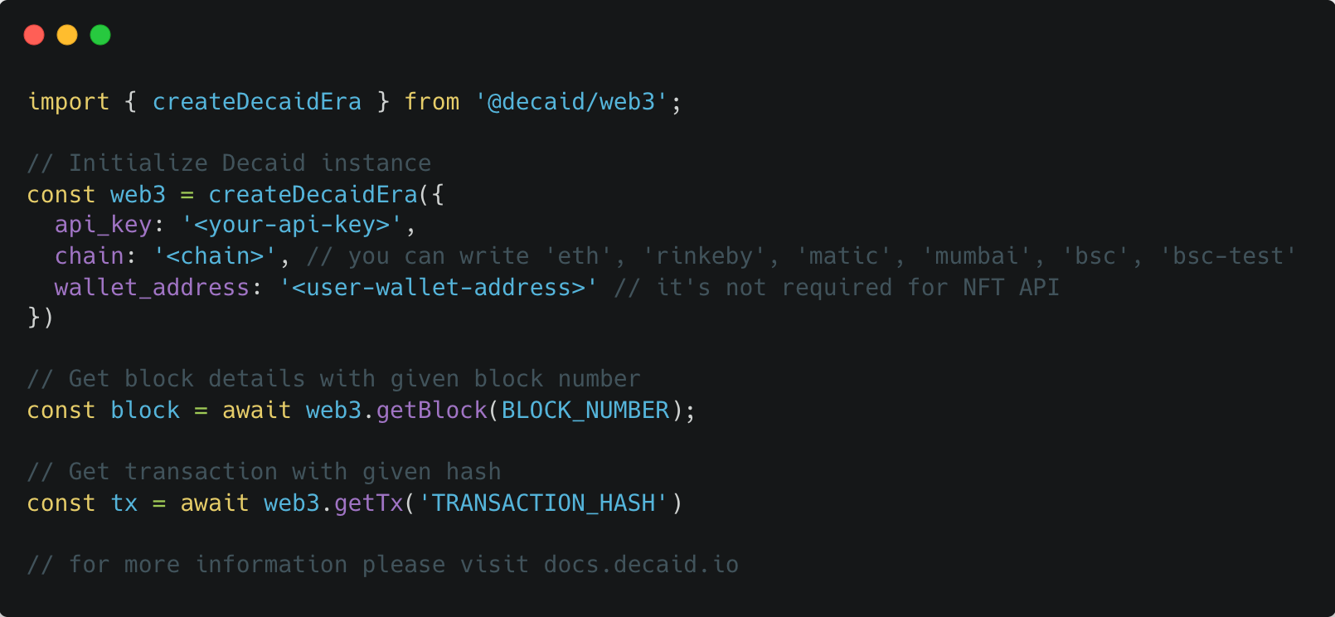The width and height of the screenshot is (1335, 617).
Task: Click createDecaidEra in the import statement
Action: [x=257, y=102]
